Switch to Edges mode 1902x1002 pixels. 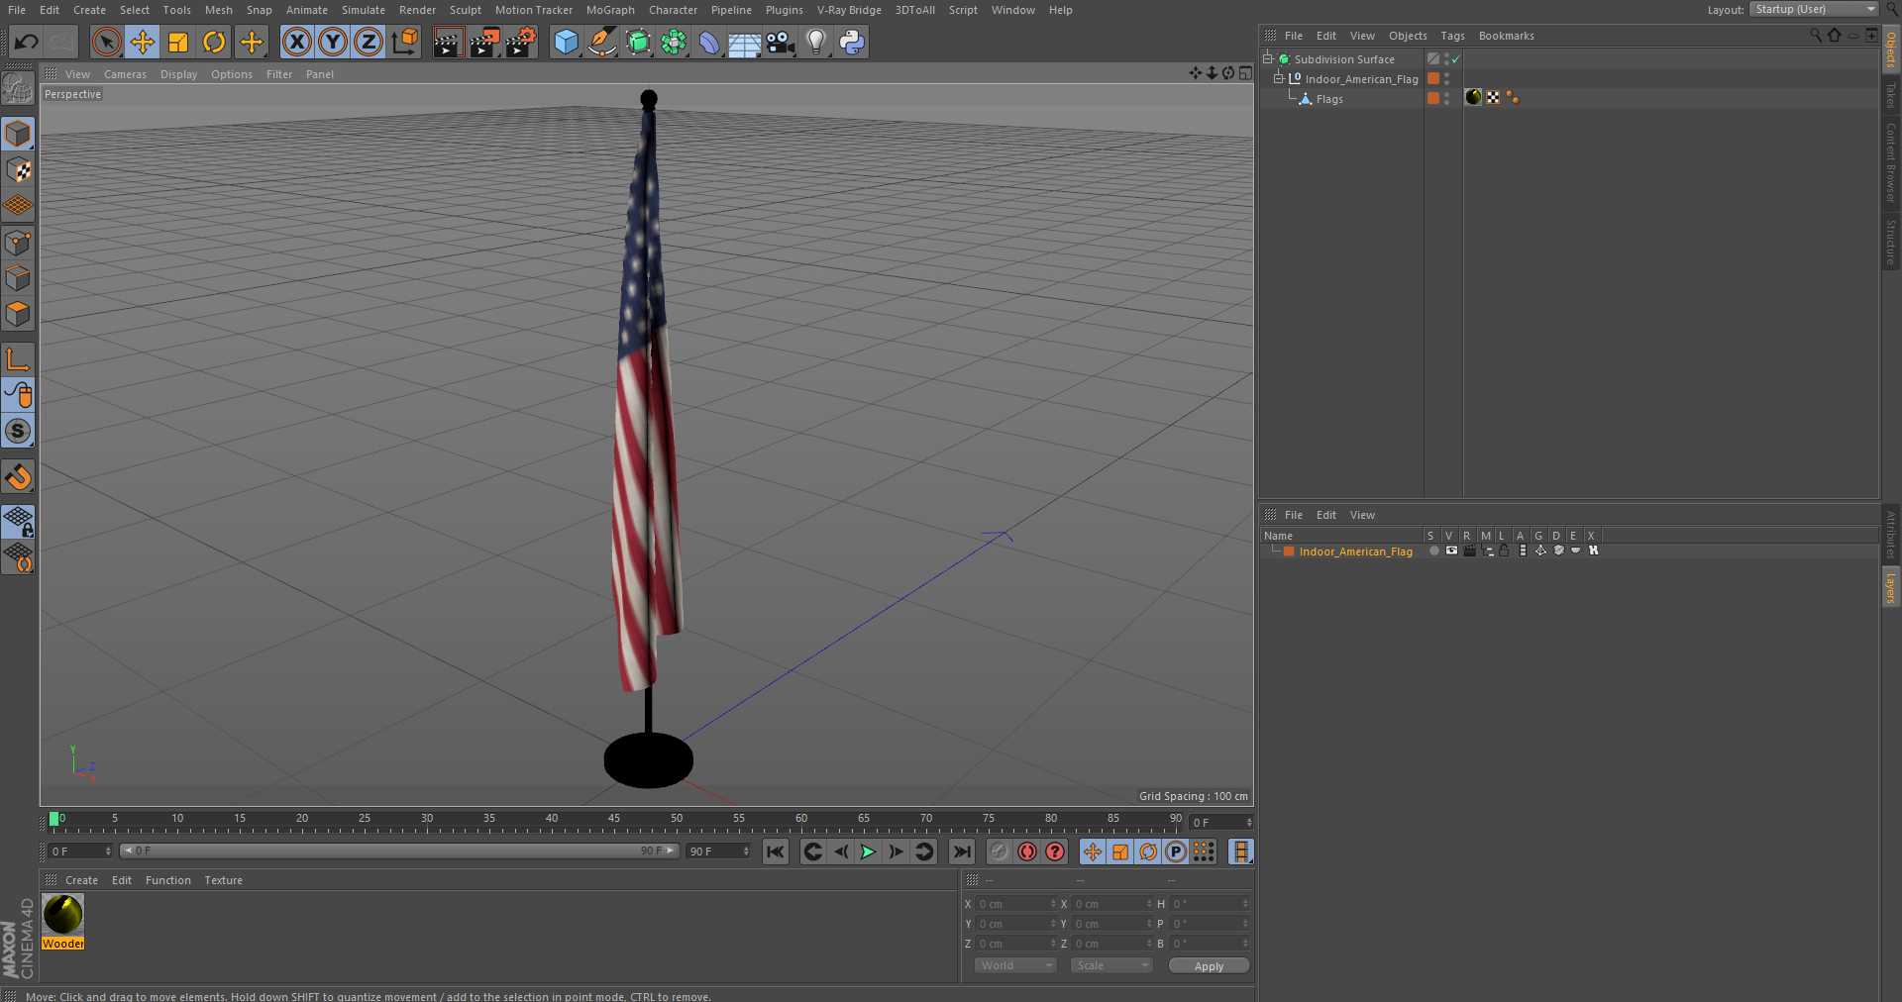(x=18, y=278)
